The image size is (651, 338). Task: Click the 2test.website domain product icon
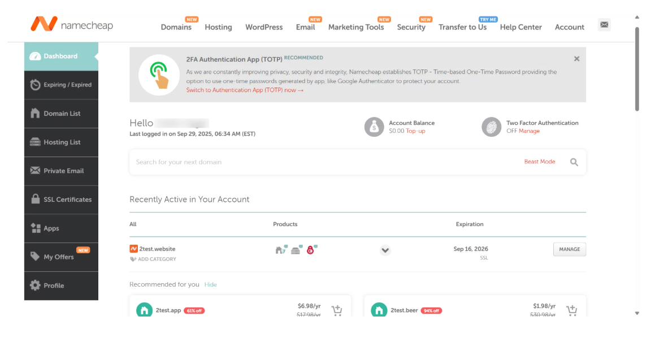pyautogui.click(x=281, y=250)
